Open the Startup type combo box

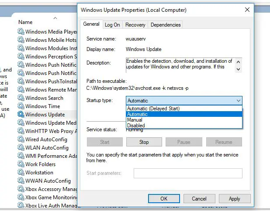tap(184, 101)
